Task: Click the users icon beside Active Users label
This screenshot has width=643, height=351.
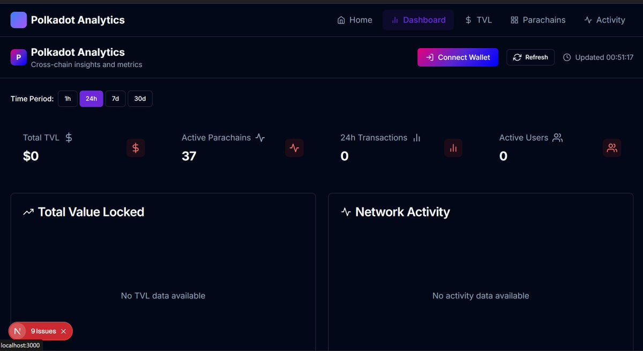Action: [557, 138]
